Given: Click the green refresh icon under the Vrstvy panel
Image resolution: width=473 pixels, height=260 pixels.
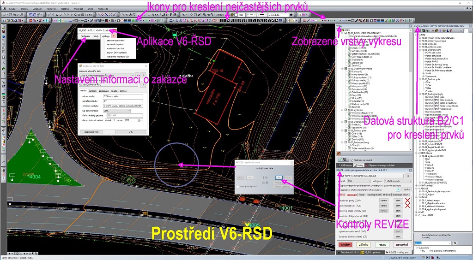Looking at the screenshot, I should pyautogui.click(x=340, y=160).
